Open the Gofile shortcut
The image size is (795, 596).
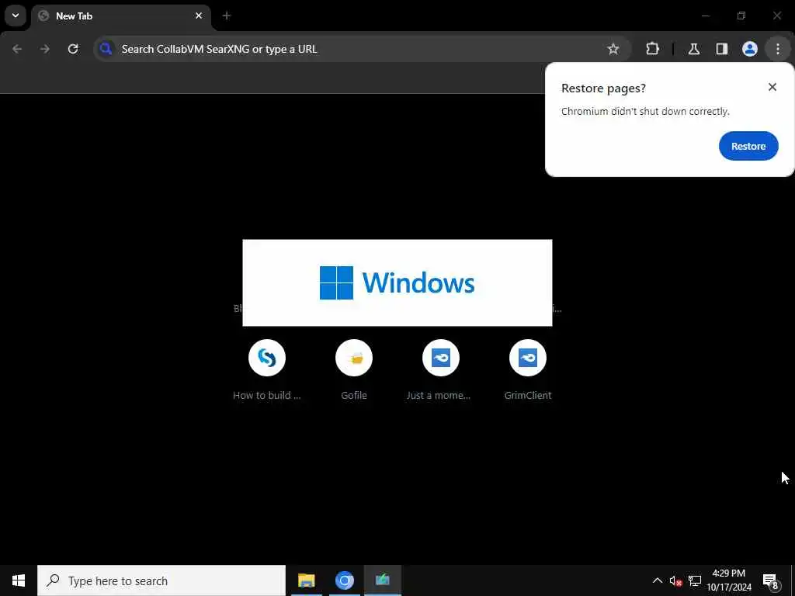(354, 370)
